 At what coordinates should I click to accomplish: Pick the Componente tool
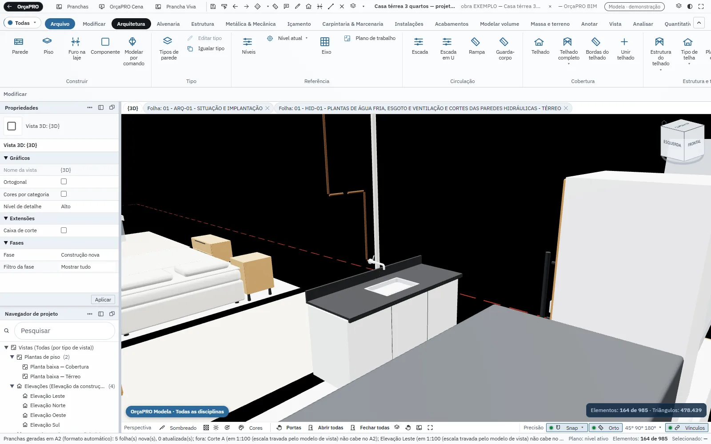(105, 46)
